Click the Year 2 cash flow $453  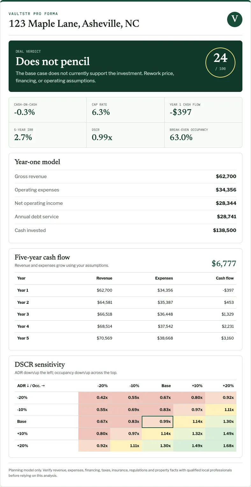(x=229, y=302)
